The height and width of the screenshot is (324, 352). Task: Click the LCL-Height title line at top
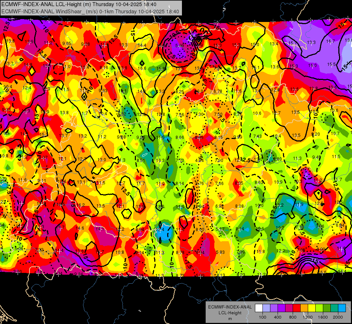click(79, 4)
